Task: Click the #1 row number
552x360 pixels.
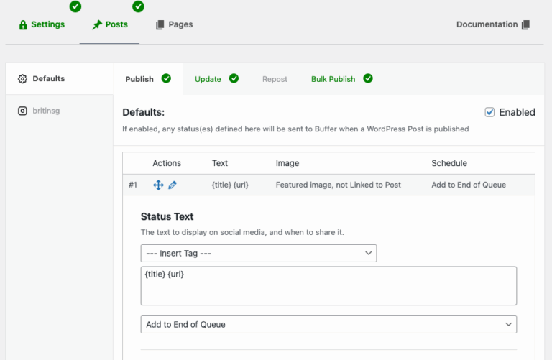Action: (133, 185)
